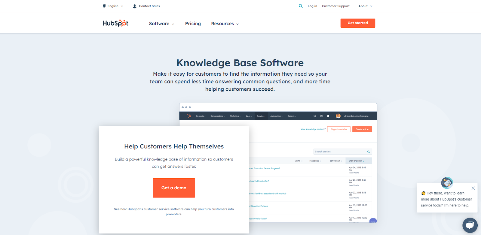Click the Get a demo button
Image resolution: width=481 pixels, height=235 pixels.
pos(174,188)
